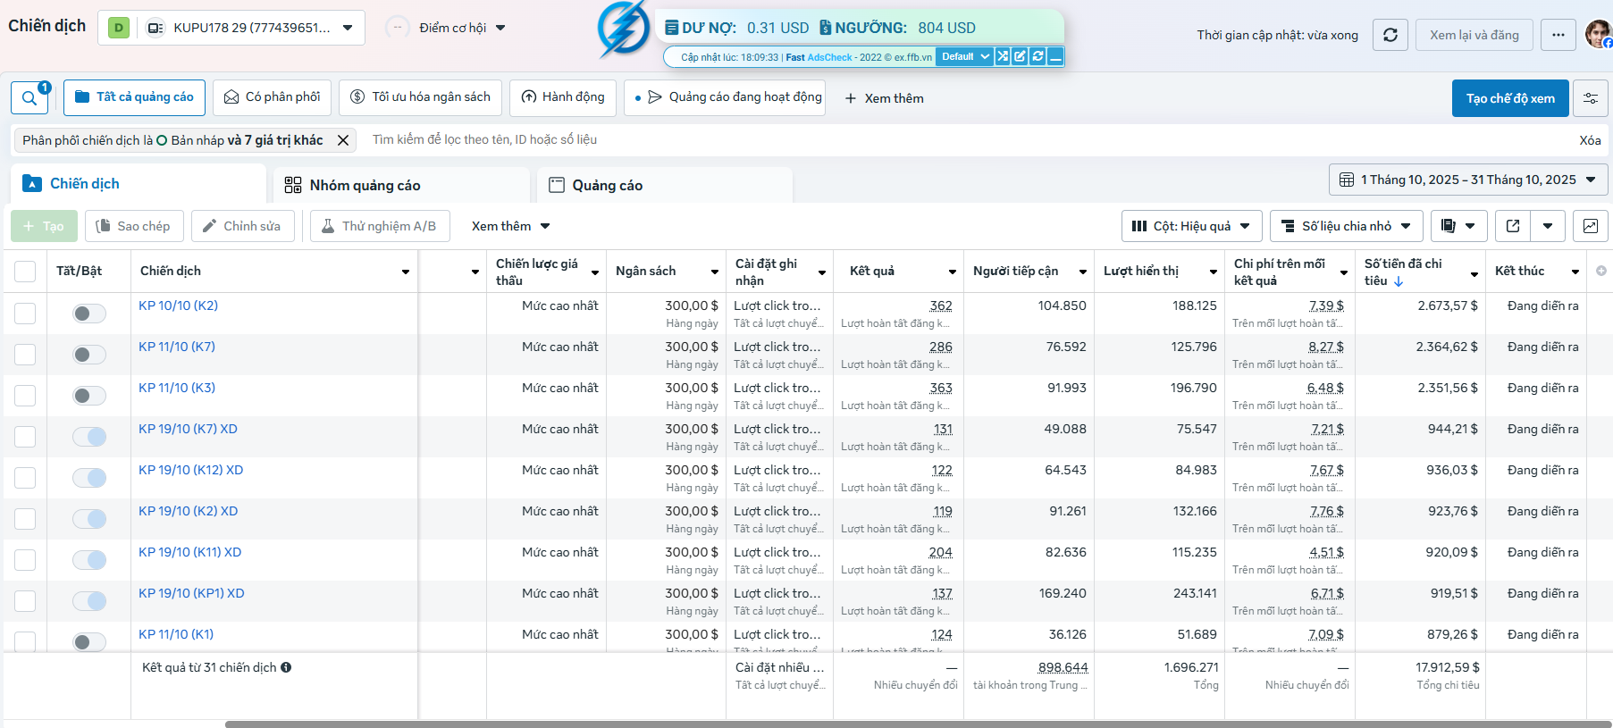Open the date range picker for Tháng 10, 2025
This screenshot has height=728, width=1613.
[x=1468, y=180]
